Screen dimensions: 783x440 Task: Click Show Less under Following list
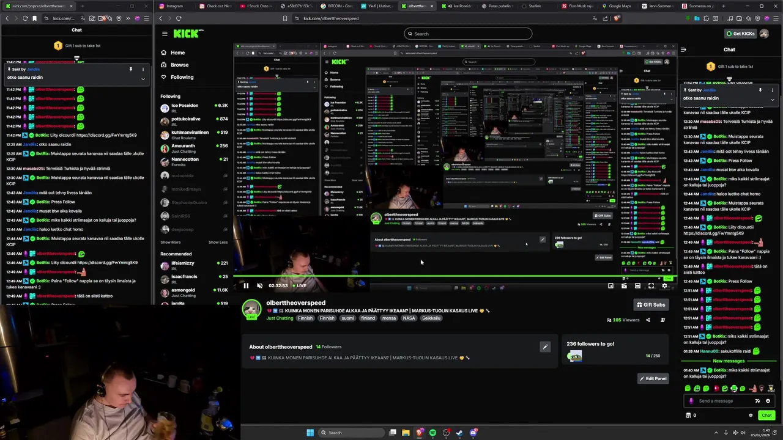(218, 242)
